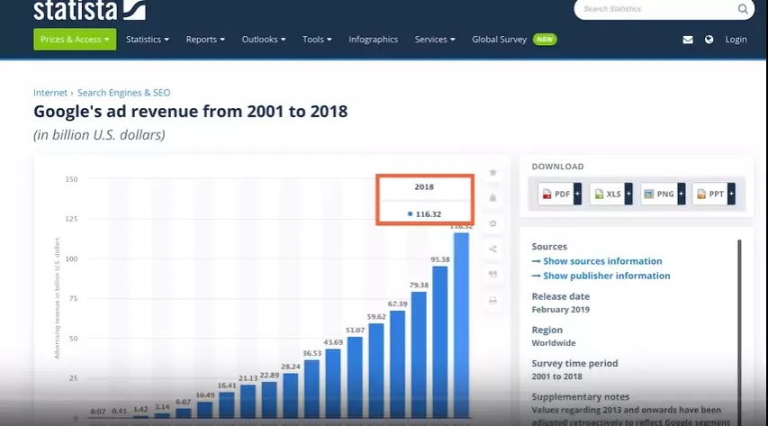Click the February 2019 release date

click(x=560, y=309)
